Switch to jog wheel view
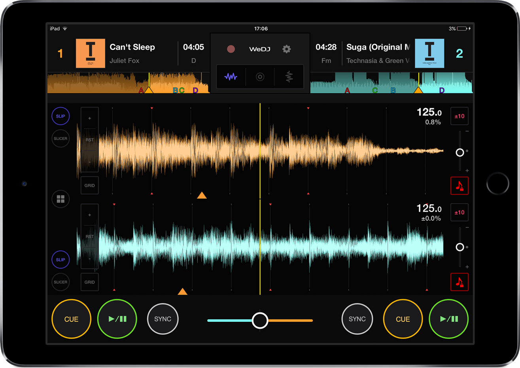The height and width of the screenshot is (368, 520). click(260, 77)
